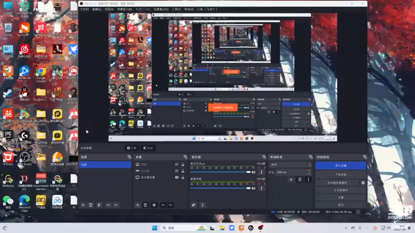This screenshot has height=233, width=415.
Task: Toggle lock on display capture source
Action: coord(183,177)
